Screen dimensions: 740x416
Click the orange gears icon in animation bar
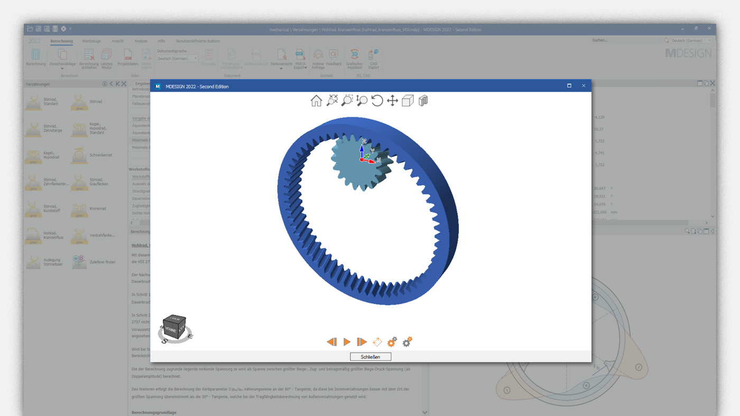click(392, 342)
